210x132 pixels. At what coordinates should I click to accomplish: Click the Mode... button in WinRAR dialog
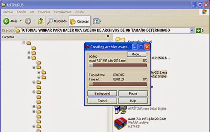[x=136, y=54]
